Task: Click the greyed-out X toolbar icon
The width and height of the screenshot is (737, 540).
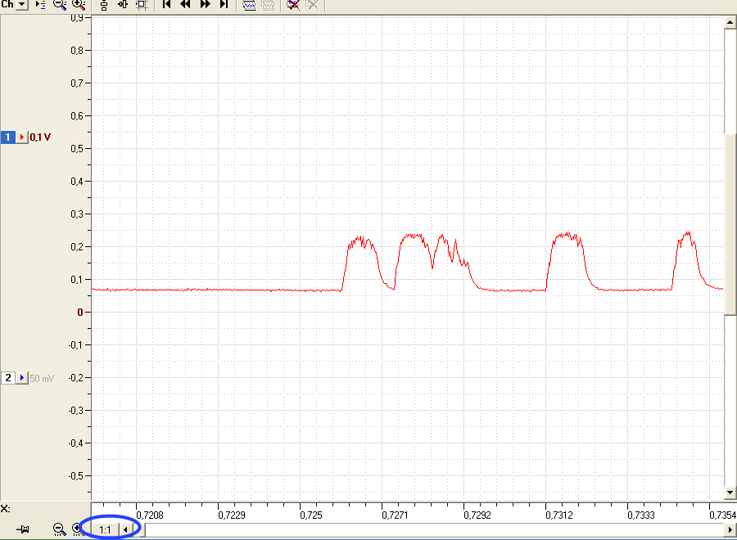Action: click(x=312, y=5)
